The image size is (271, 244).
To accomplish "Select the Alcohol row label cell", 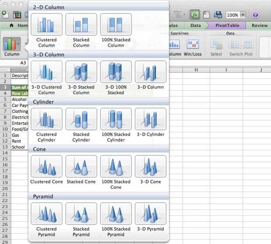I will 20,99.
